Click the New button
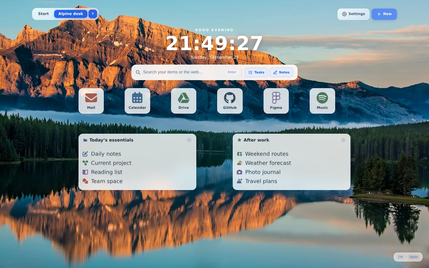The height and width of the screenshot is (268, 429). coord(384,14)
